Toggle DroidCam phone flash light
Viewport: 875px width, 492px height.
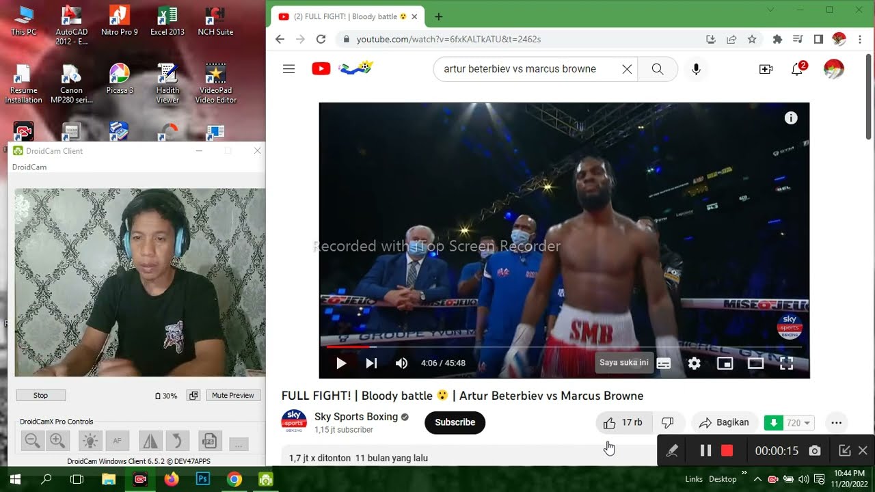(90, 441)
